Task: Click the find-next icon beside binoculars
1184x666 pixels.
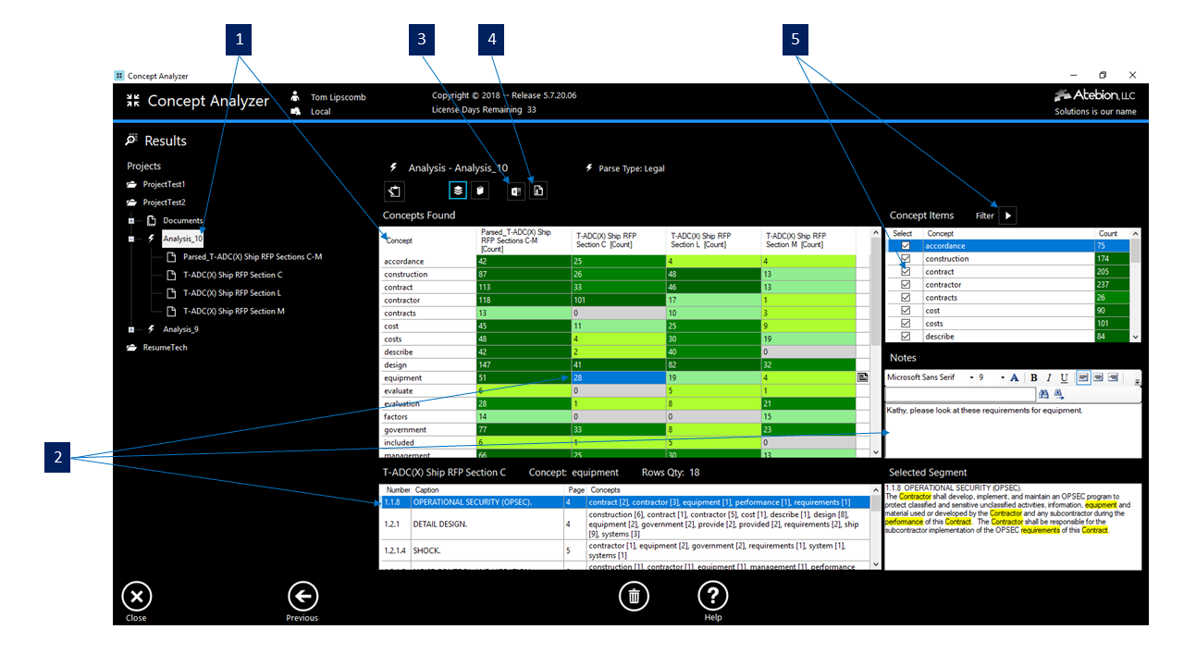Action: click(x=1058, y=394)
